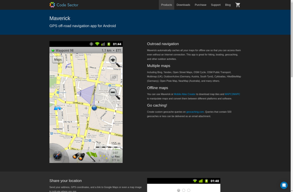
Task: Click the zoom in magnifier on map
Action: click(x=114, y=61)
